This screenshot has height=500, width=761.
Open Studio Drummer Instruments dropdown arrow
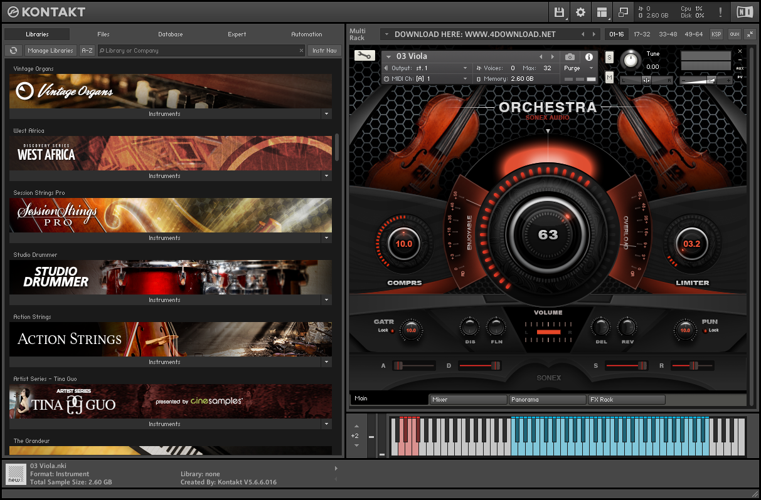[x=326, y=300]
